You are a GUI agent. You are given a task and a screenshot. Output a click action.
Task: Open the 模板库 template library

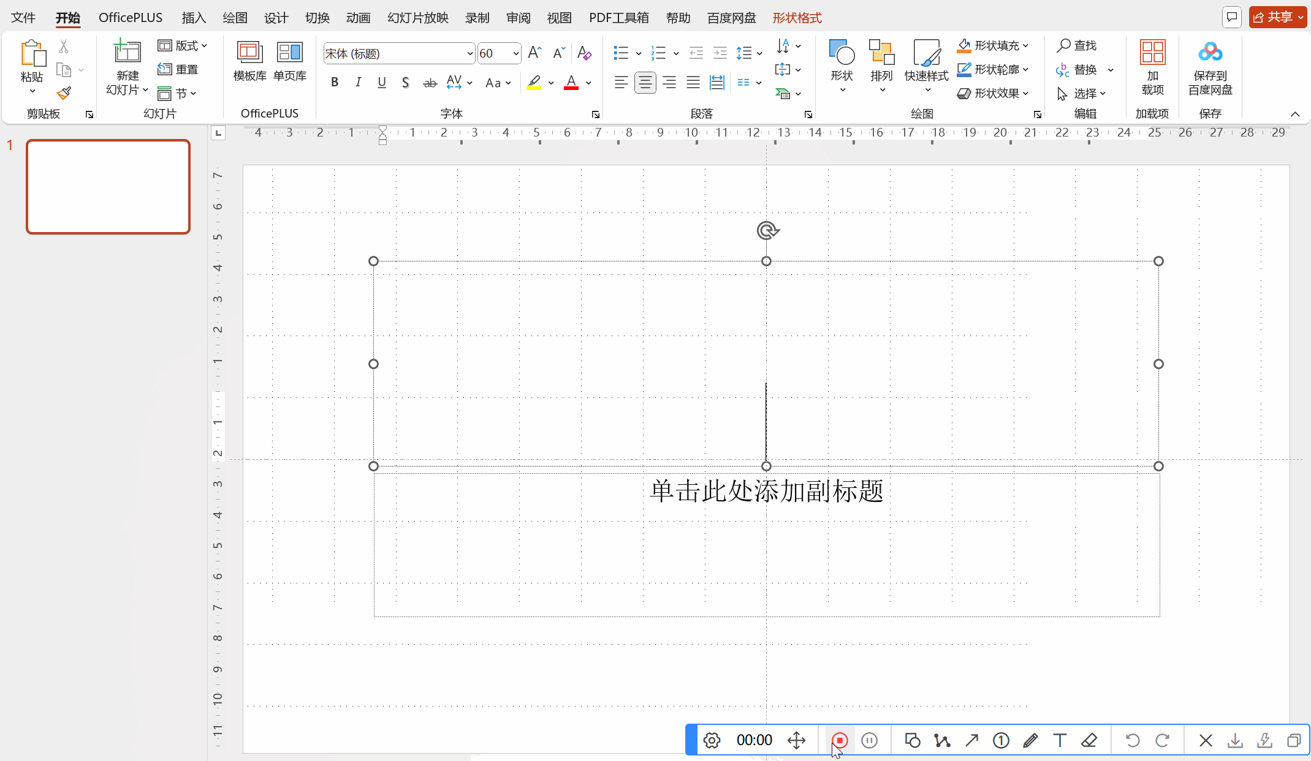(x=249, y=61)
